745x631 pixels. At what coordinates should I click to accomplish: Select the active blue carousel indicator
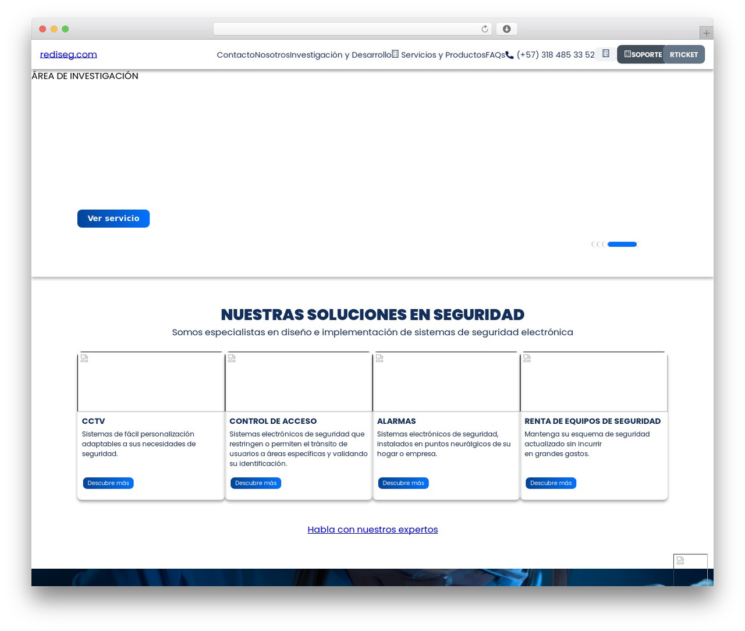pyautogui.click(x=622, y=244)
